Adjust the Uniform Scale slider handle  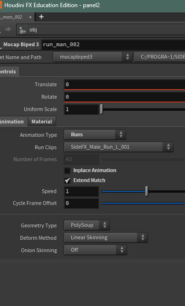pos(101,109)
